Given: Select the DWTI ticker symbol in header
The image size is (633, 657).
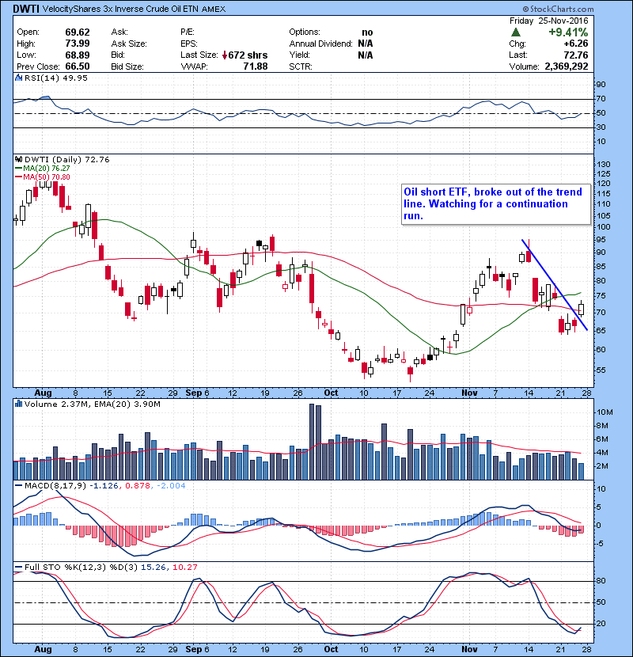Looking at the screenshot, I should [x=26, y=9].
